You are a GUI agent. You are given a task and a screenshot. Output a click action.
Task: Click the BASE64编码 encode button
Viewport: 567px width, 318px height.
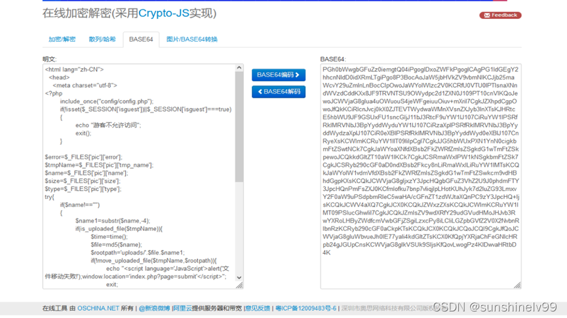279,75
